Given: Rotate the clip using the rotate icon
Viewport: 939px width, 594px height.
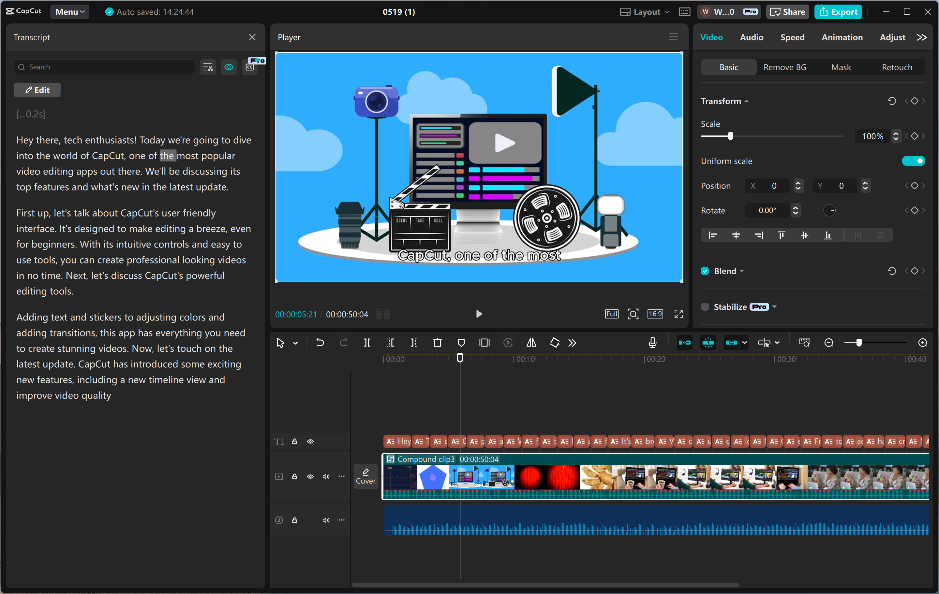Looking at the screenshot, I should coord(555,343).
